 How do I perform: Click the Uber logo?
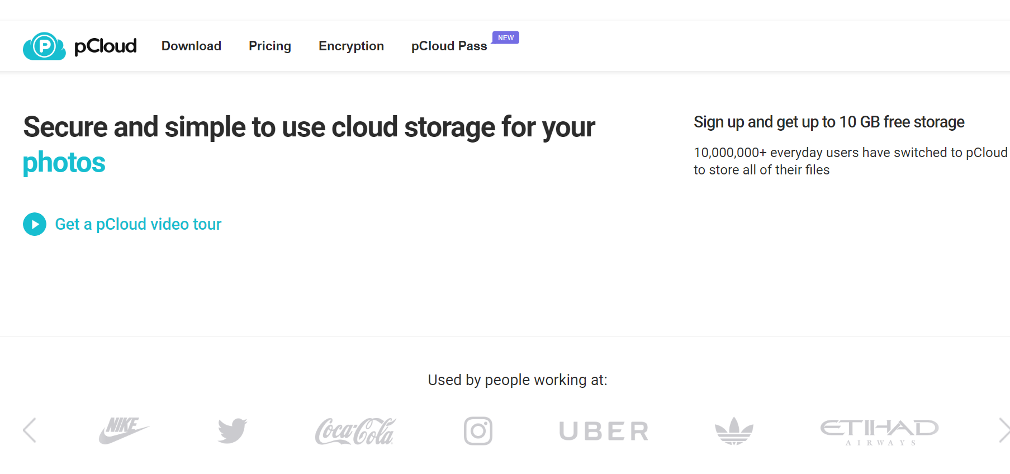tap(604, 431)
